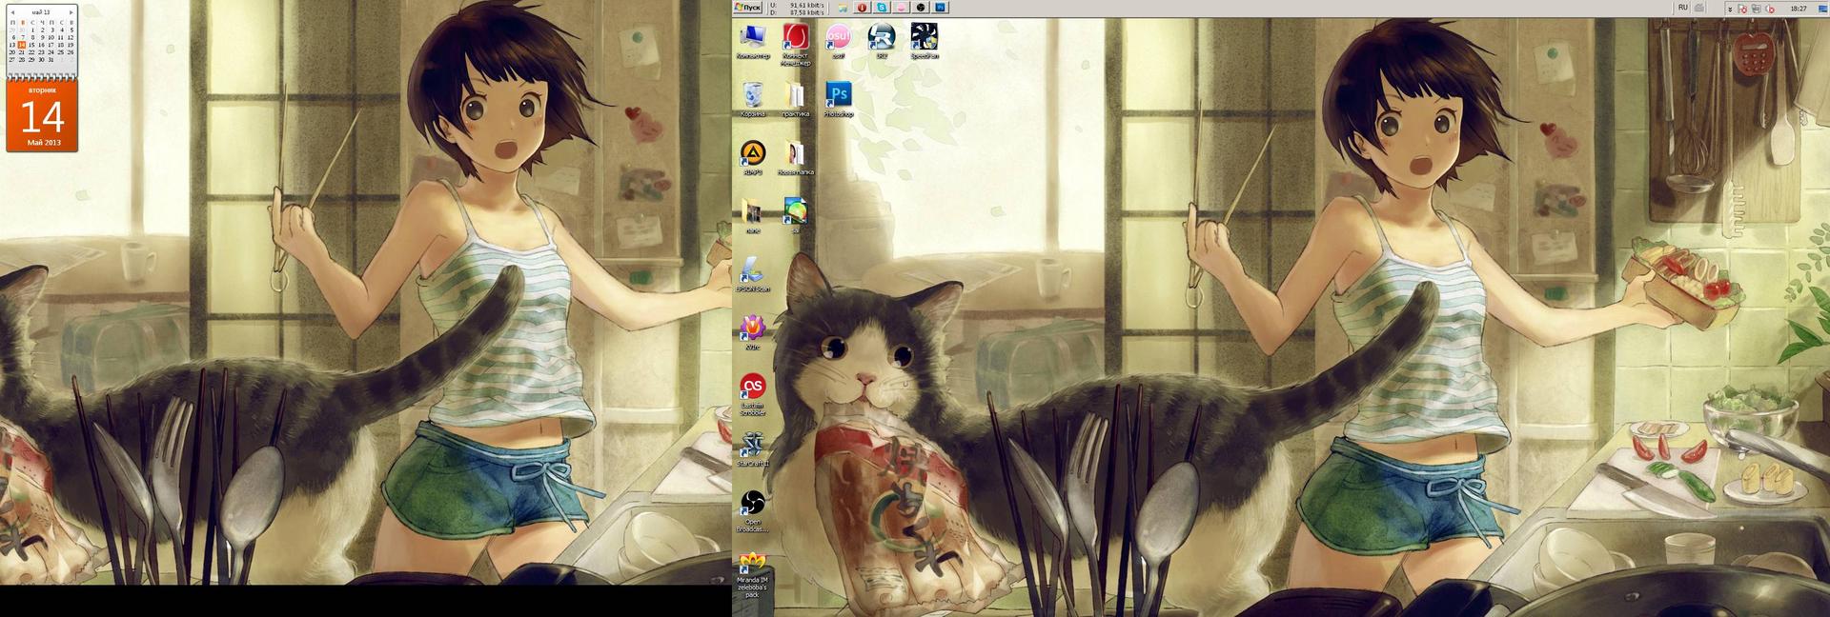Launch the Paint Tool SAI shortcut

pos(796,216)
